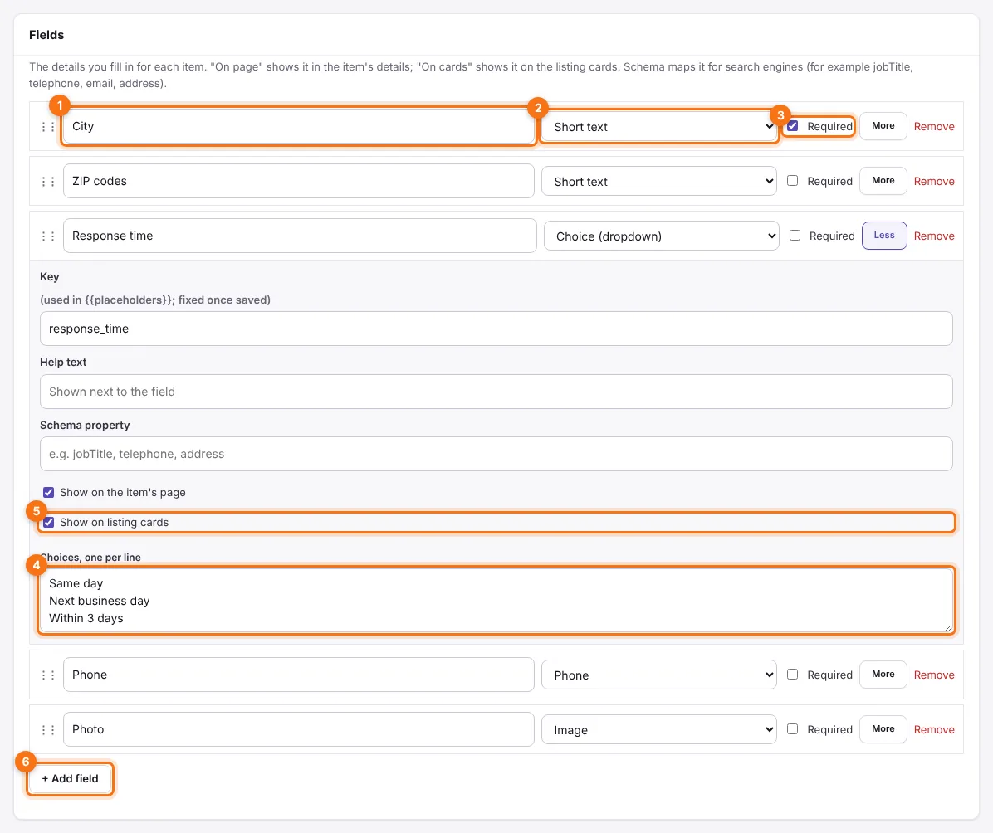993x833 pixels.
Task: Disable Show on listing cards
Action: coord(49,522)
